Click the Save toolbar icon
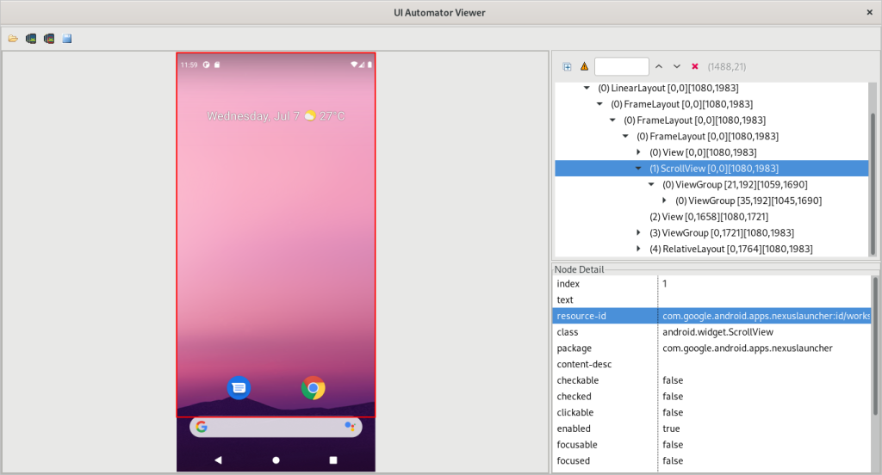 67,39
